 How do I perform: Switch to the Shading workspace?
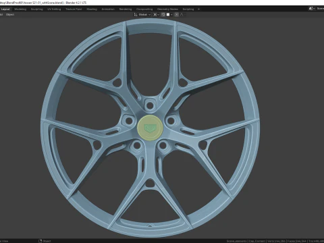(x=92, y=9)
